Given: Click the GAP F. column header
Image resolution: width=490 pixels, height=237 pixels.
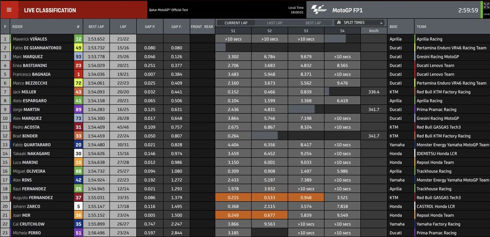Looking at the screenshot, I should coord(176,27).
